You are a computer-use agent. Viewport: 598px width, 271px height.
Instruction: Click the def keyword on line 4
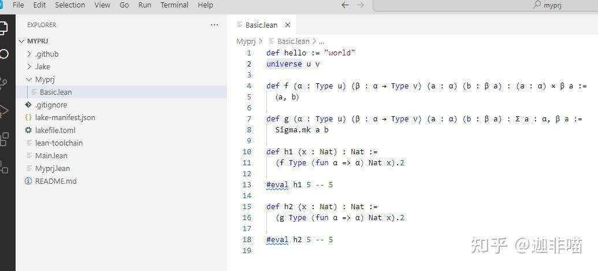tap(273, 86)
